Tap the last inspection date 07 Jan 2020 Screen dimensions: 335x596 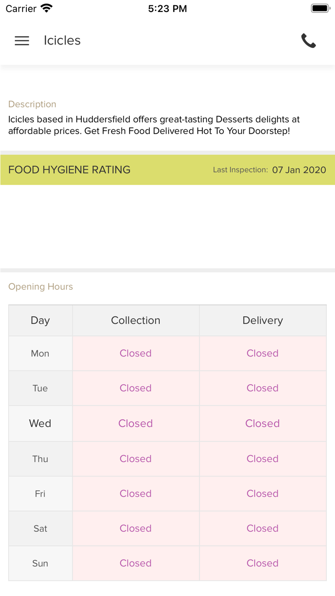[299, 170]
